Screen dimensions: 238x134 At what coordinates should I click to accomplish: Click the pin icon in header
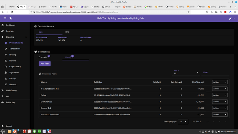coord(11,18)
